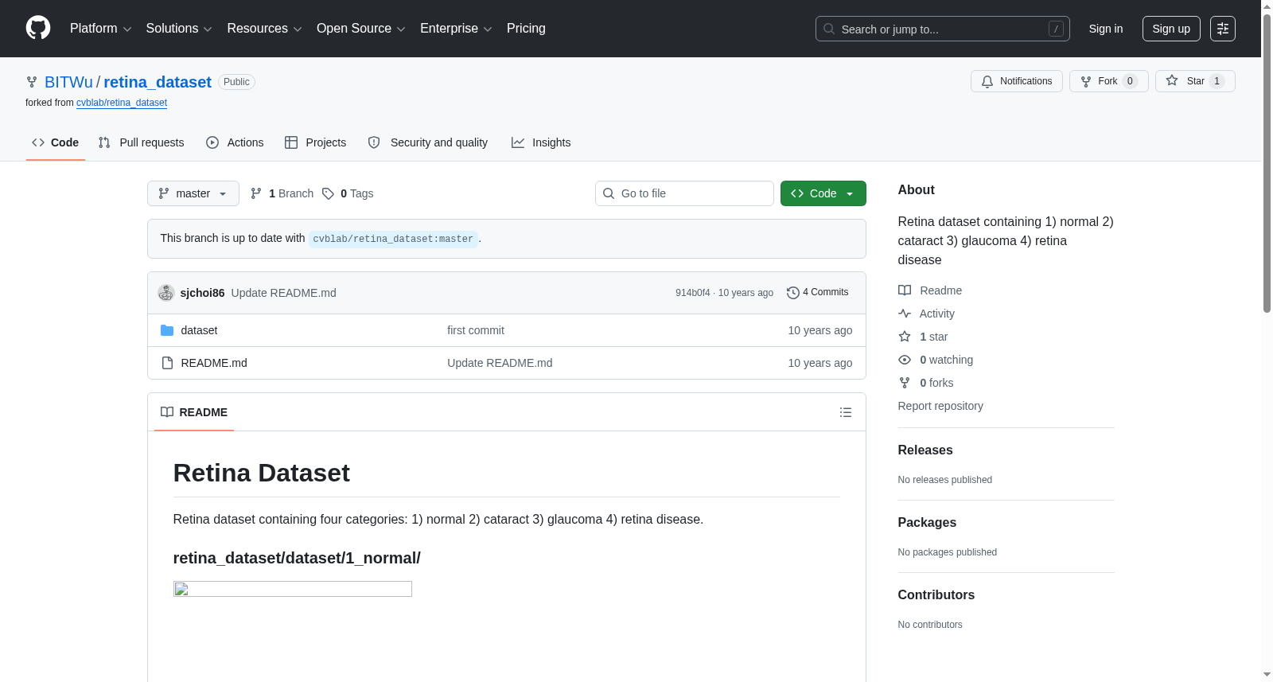Open the Pricing page
Screen dimensions: 1273x682
(x=526, y=29)
